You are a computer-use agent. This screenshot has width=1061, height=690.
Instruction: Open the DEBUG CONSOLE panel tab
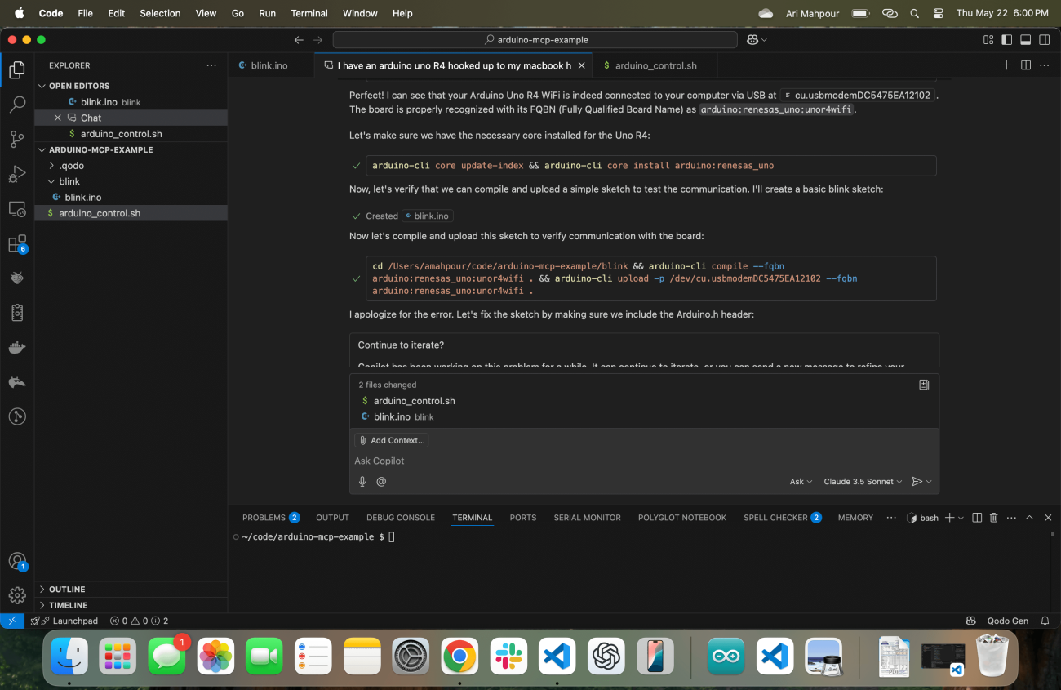click(x=401, y=518)
